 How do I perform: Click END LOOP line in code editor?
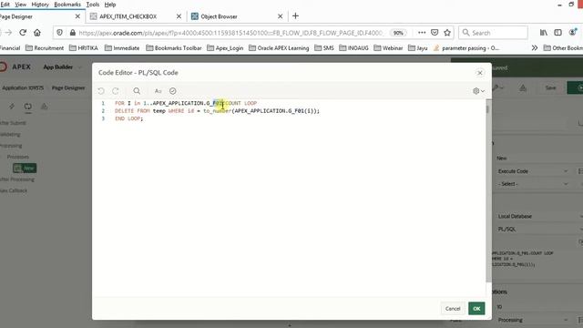pyautogui.click(x=129, y=118)
